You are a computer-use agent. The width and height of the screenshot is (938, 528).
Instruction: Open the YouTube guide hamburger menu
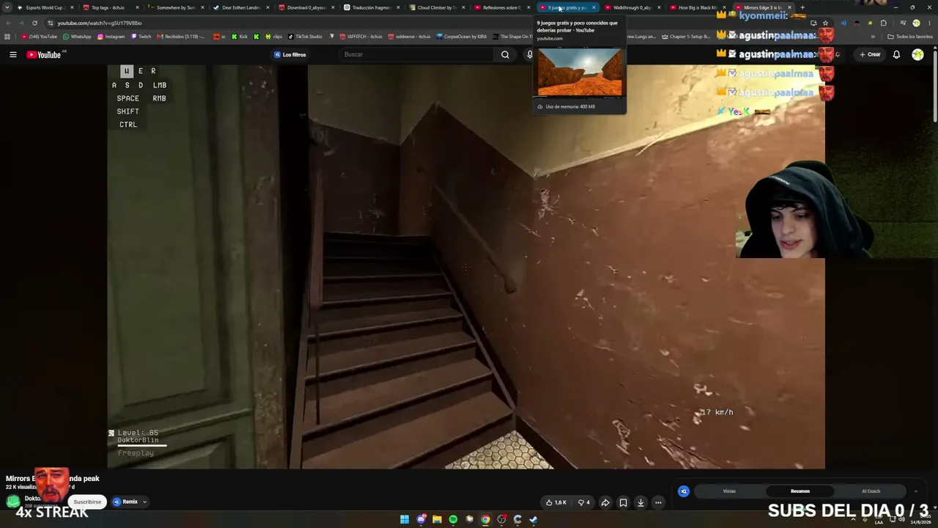(12, 54)
